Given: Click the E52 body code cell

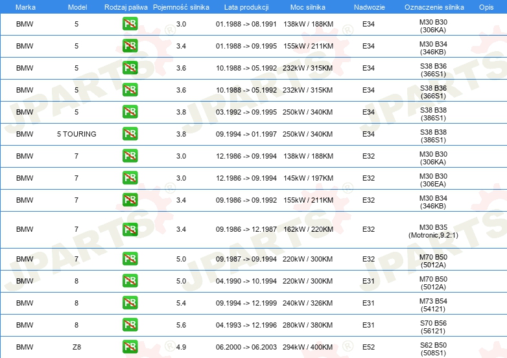Looking at the screenshot, I should (368, 347).
